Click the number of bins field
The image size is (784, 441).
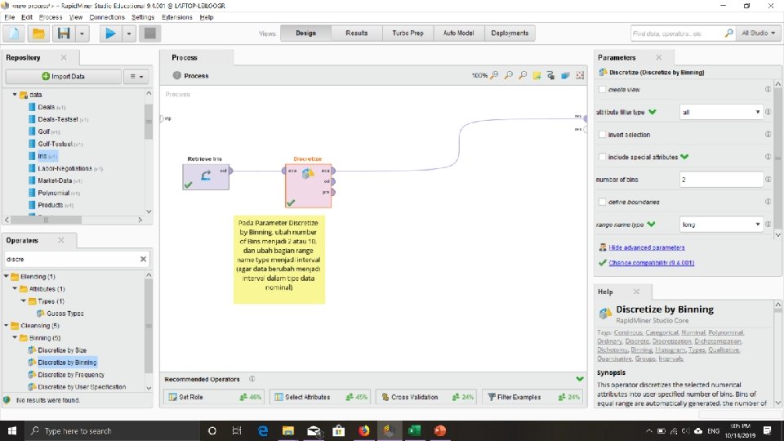coord(721,180)
